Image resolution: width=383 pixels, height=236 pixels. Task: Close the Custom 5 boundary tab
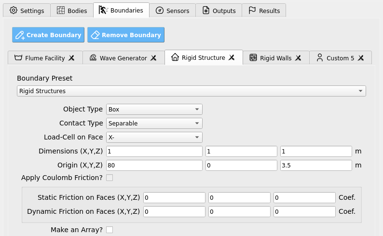pos(361,58)
